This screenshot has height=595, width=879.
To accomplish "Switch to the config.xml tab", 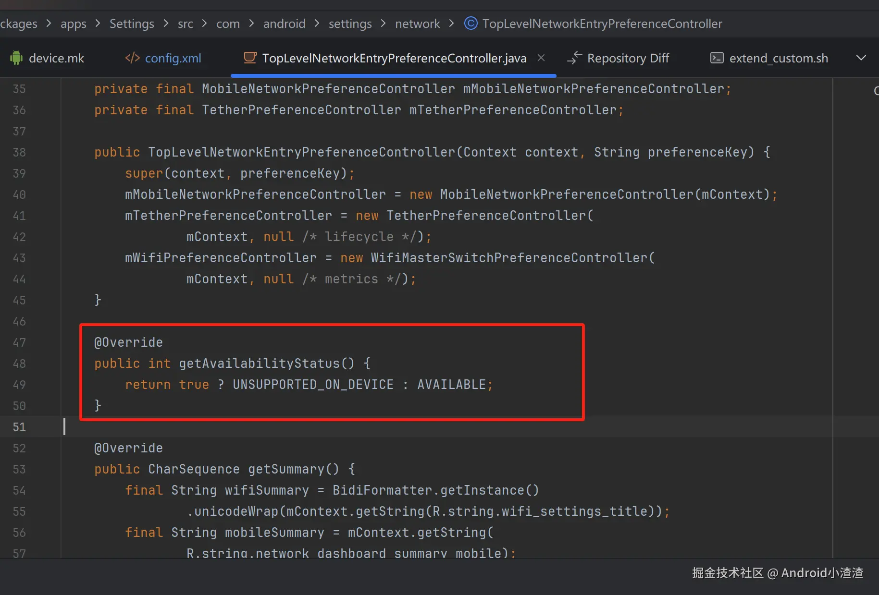I will tap(163, 58).
